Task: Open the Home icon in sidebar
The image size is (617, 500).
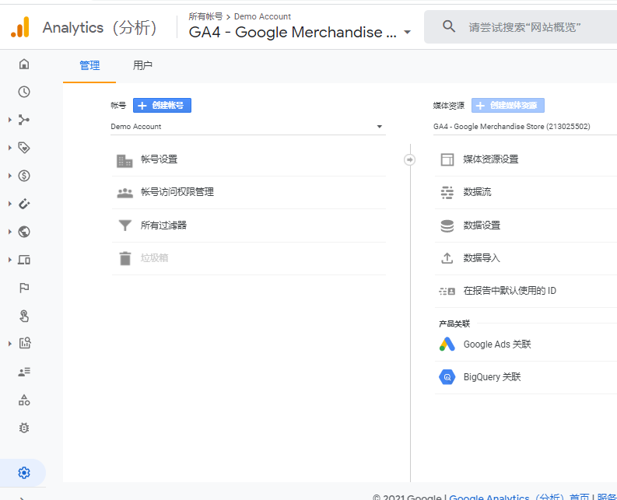Action: pos(24,64)
